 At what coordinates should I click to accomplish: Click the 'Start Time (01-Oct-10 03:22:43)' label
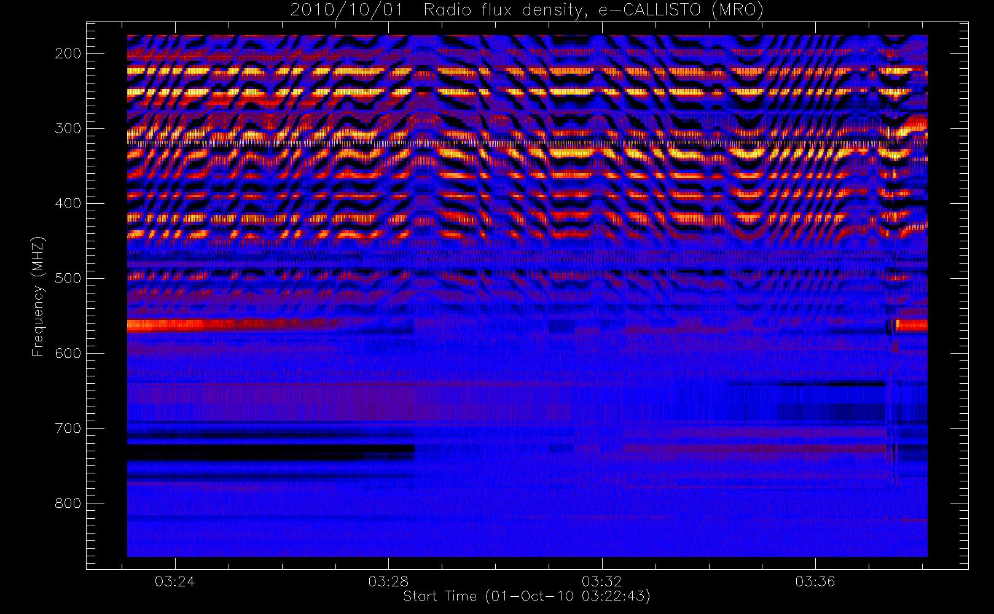[x=526, y=596]
